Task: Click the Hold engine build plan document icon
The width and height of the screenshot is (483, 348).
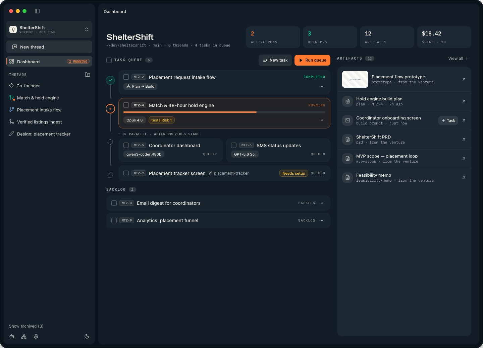Action: [348, 101]
